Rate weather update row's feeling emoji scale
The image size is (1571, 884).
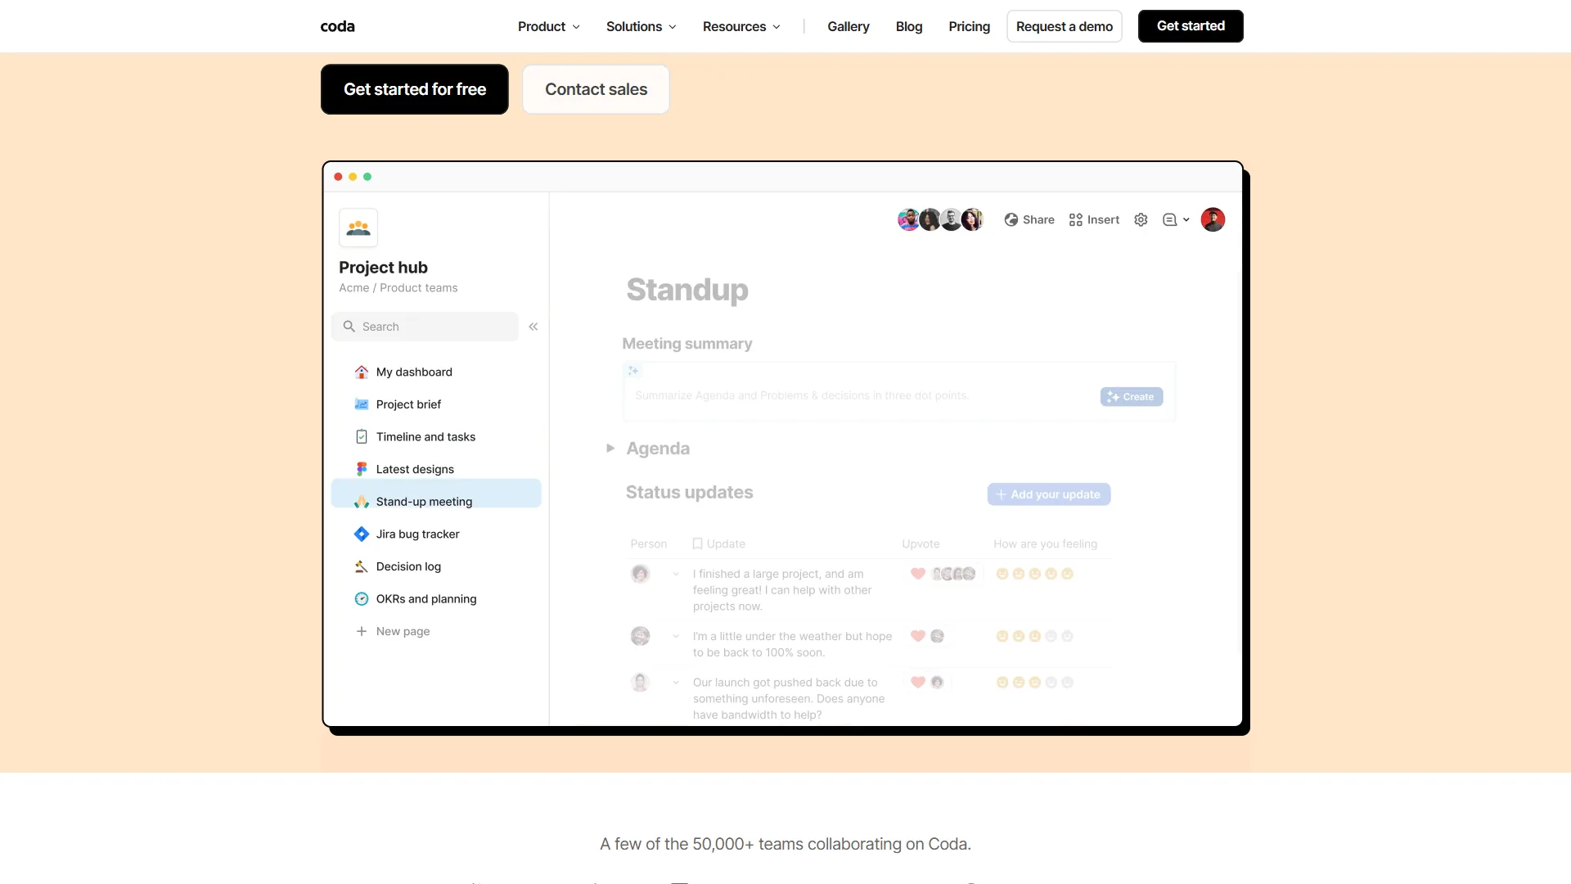coord(1034,636)
